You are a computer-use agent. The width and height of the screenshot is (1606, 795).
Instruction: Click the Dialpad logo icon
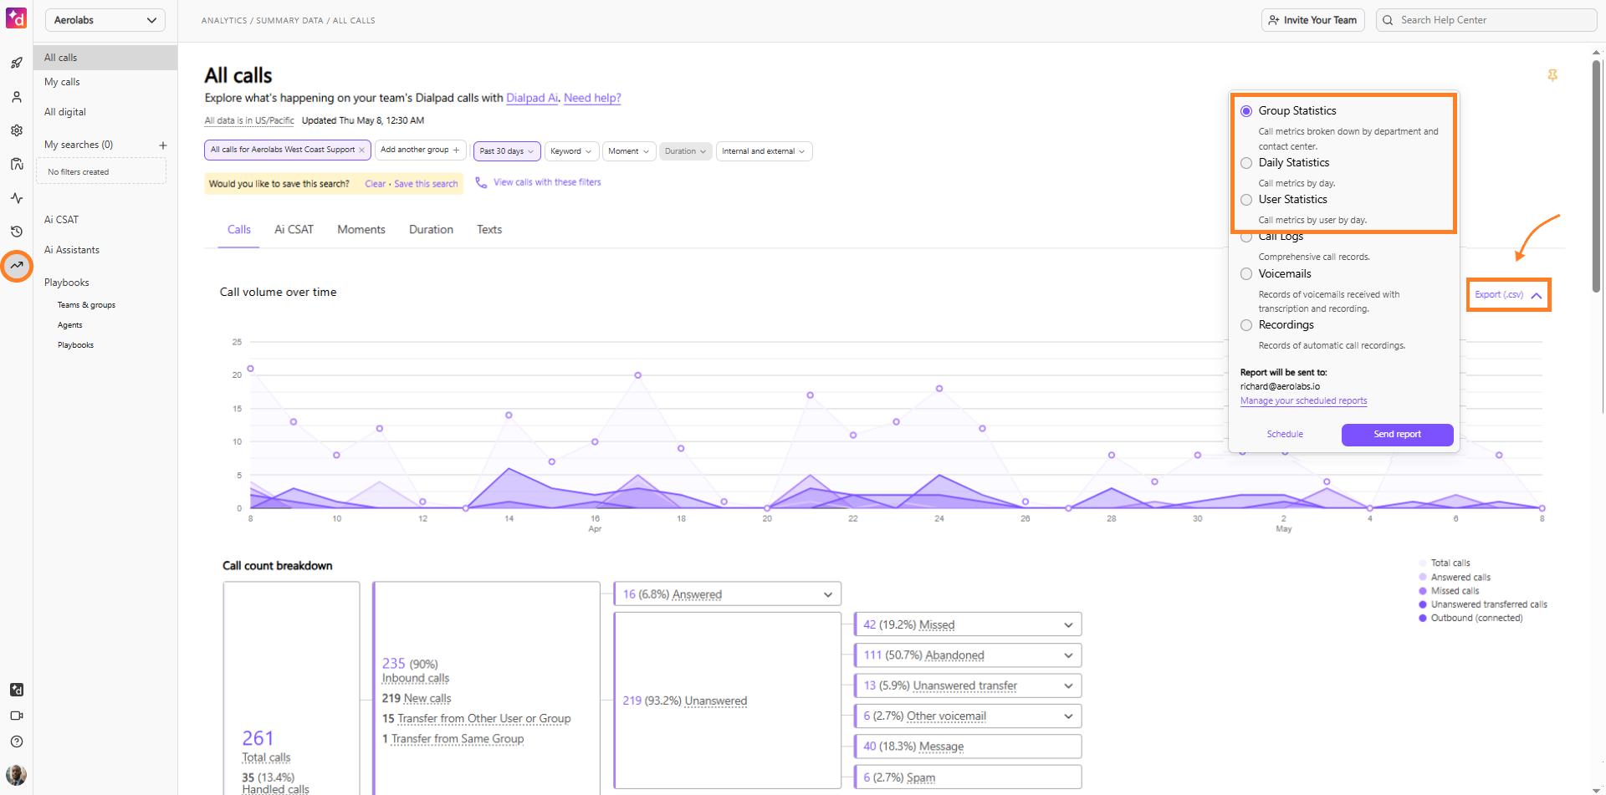[16, 18]
